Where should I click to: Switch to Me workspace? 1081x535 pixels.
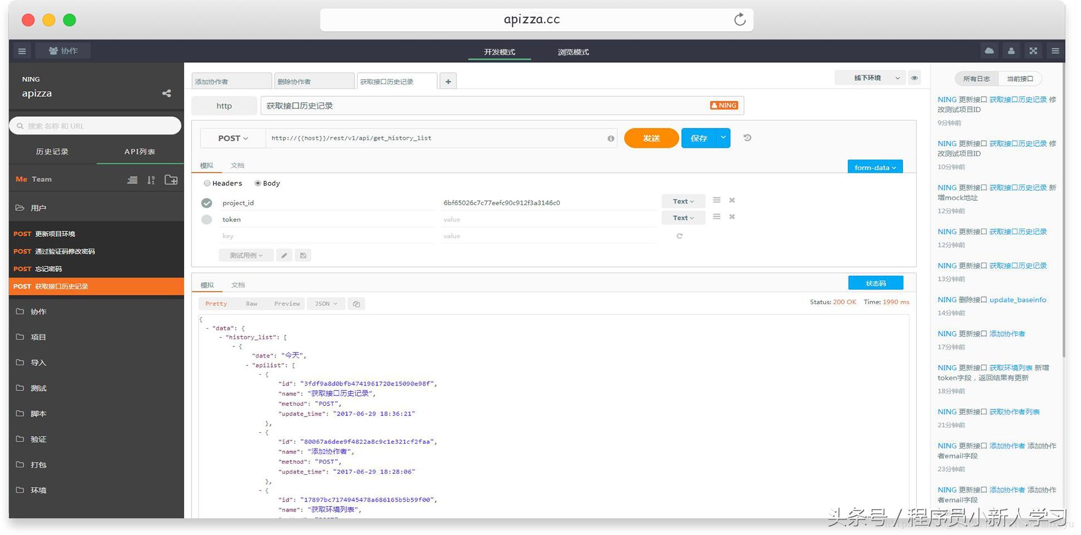pyautogui.click(x=21, y=179)
